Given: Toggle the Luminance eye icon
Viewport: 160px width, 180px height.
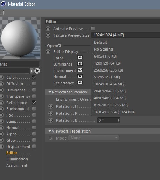Looking at the screenshot, I should (x=80, y=64).
